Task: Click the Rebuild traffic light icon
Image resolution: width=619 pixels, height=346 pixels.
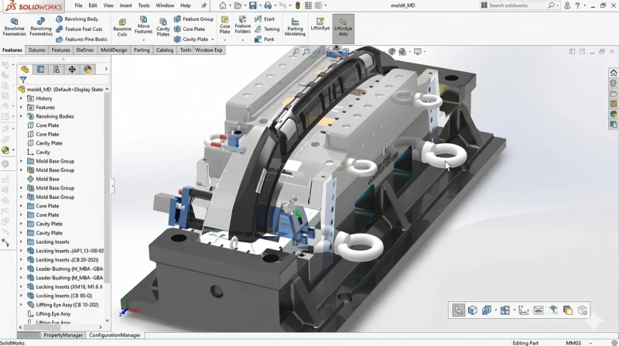Action: (298, 5)
